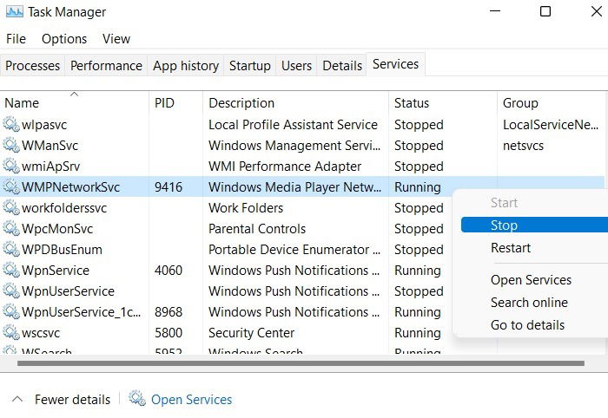Select the WpnService service name
The image size is (608, 418).
(56, 271)
